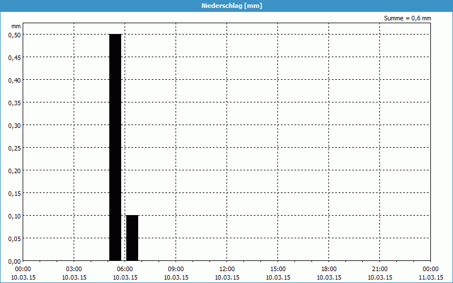The height and width of the screenshot is (283, 453).
Task: Click the Niederschlag [mm] chart title
Action: (x=232, y=6)
